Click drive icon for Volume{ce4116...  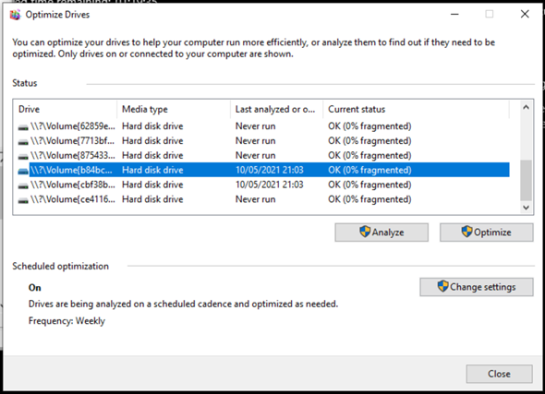coord(23,200)
